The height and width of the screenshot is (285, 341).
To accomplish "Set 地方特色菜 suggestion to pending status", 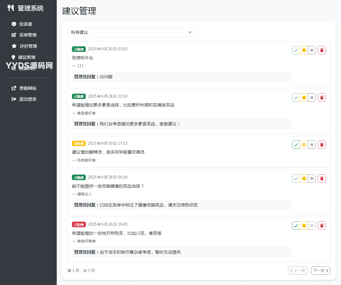I will point(304,225).
